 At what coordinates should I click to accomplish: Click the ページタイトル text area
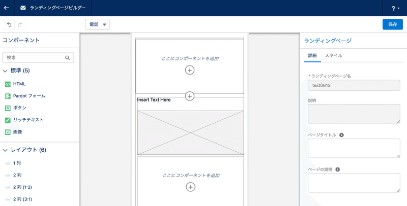click(354, 148)
